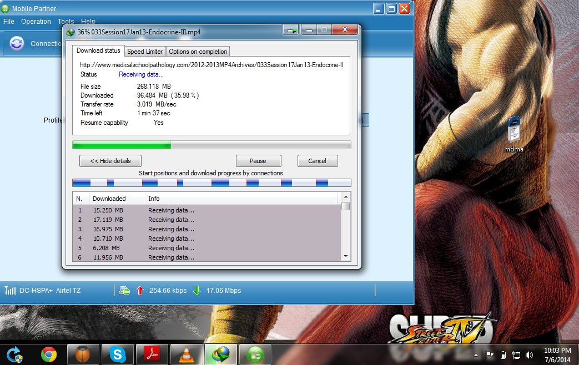The height and width of the screenshot is (365, 579).
Task: Select connection row 3 with 16.975 MB
Action: tap(207, 229)
